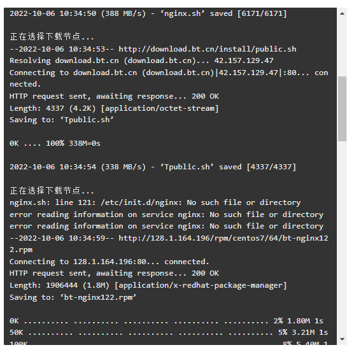Click the bt-nginx122.rpm download URL line

tap(169, 244)
